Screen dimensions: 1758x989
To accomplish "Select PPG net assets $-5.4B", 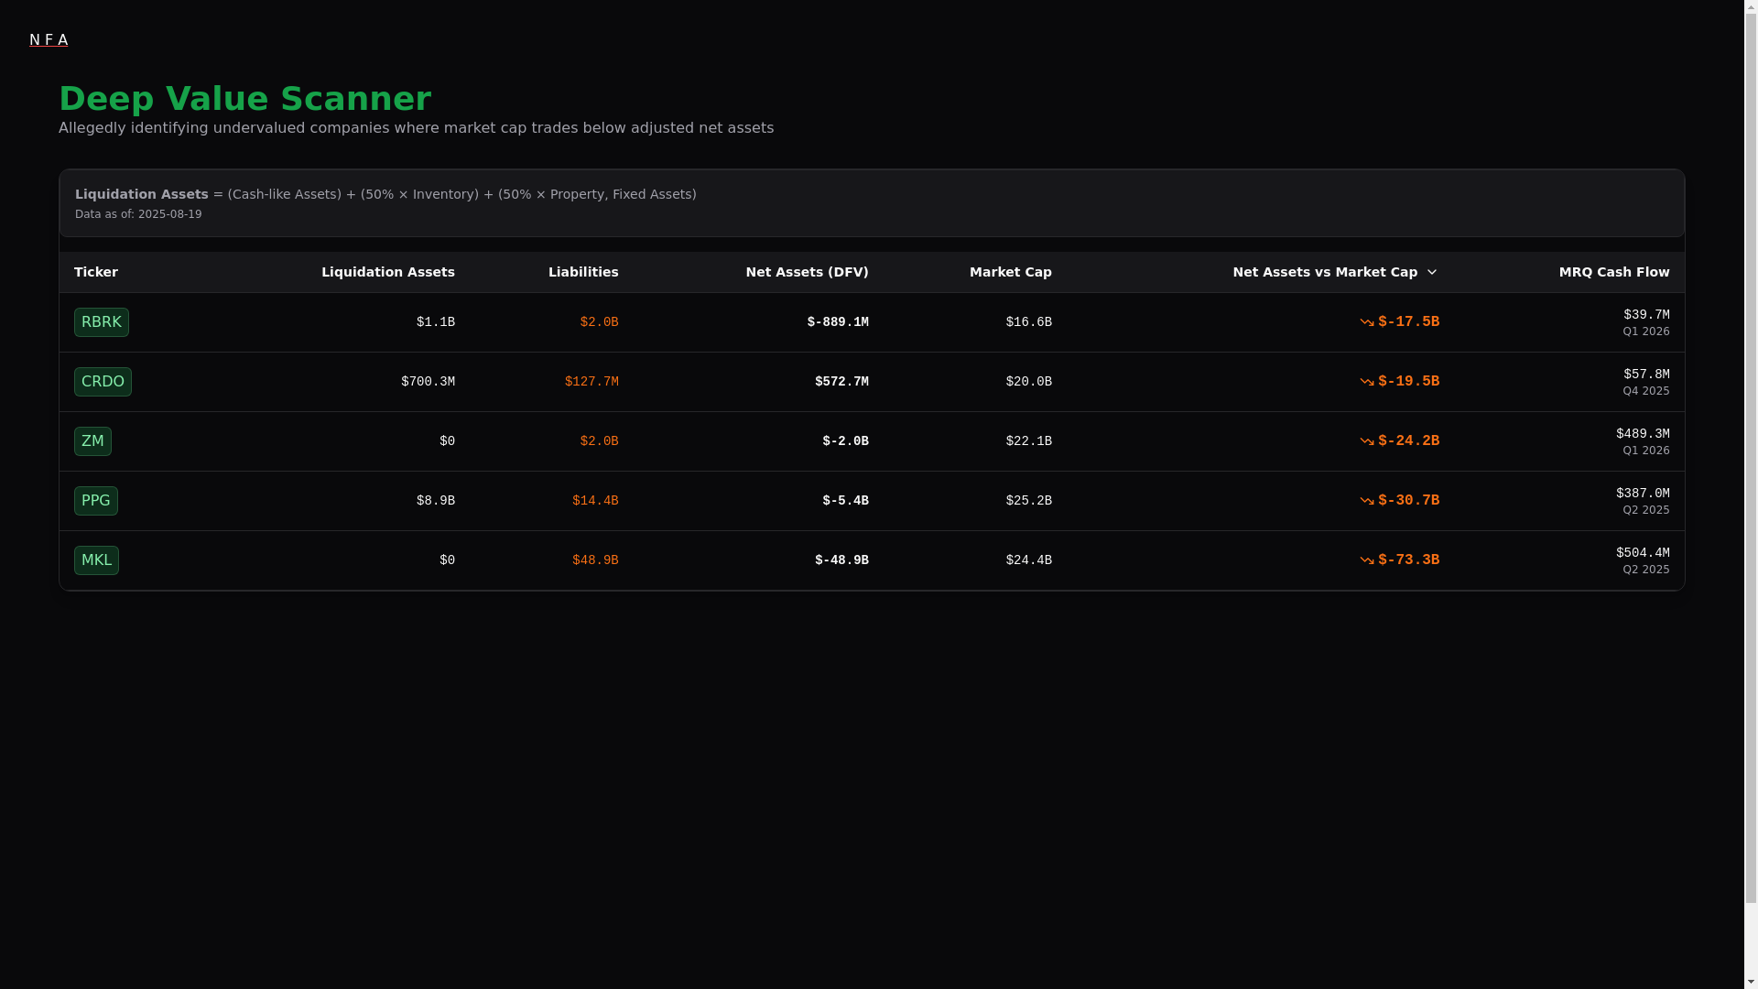I will click(845, 501).
